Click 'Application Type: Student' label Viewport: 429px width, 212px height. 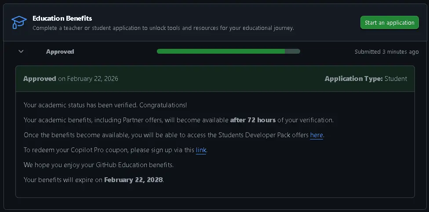coord(366,79)
